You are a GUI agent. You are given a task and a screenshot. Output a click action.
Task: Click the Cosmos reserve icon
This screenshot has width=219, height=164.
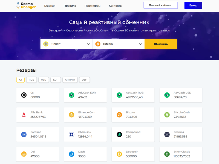point(167,134)
